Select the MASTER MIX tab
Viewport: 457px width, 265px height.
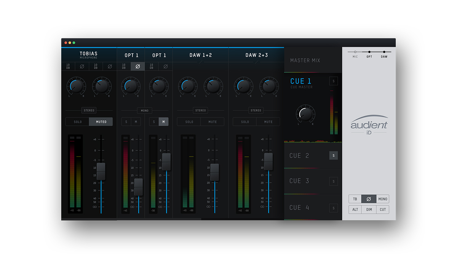point(305,60)
